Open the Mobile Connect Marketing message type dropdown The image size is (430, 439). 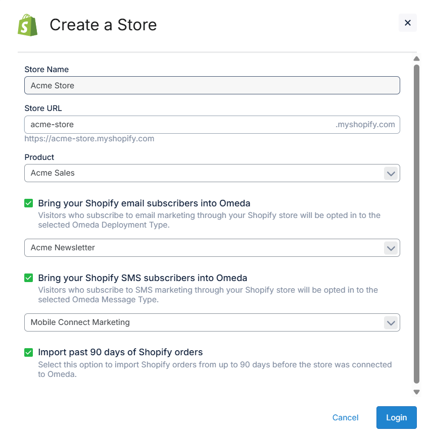tap(212, 322)
